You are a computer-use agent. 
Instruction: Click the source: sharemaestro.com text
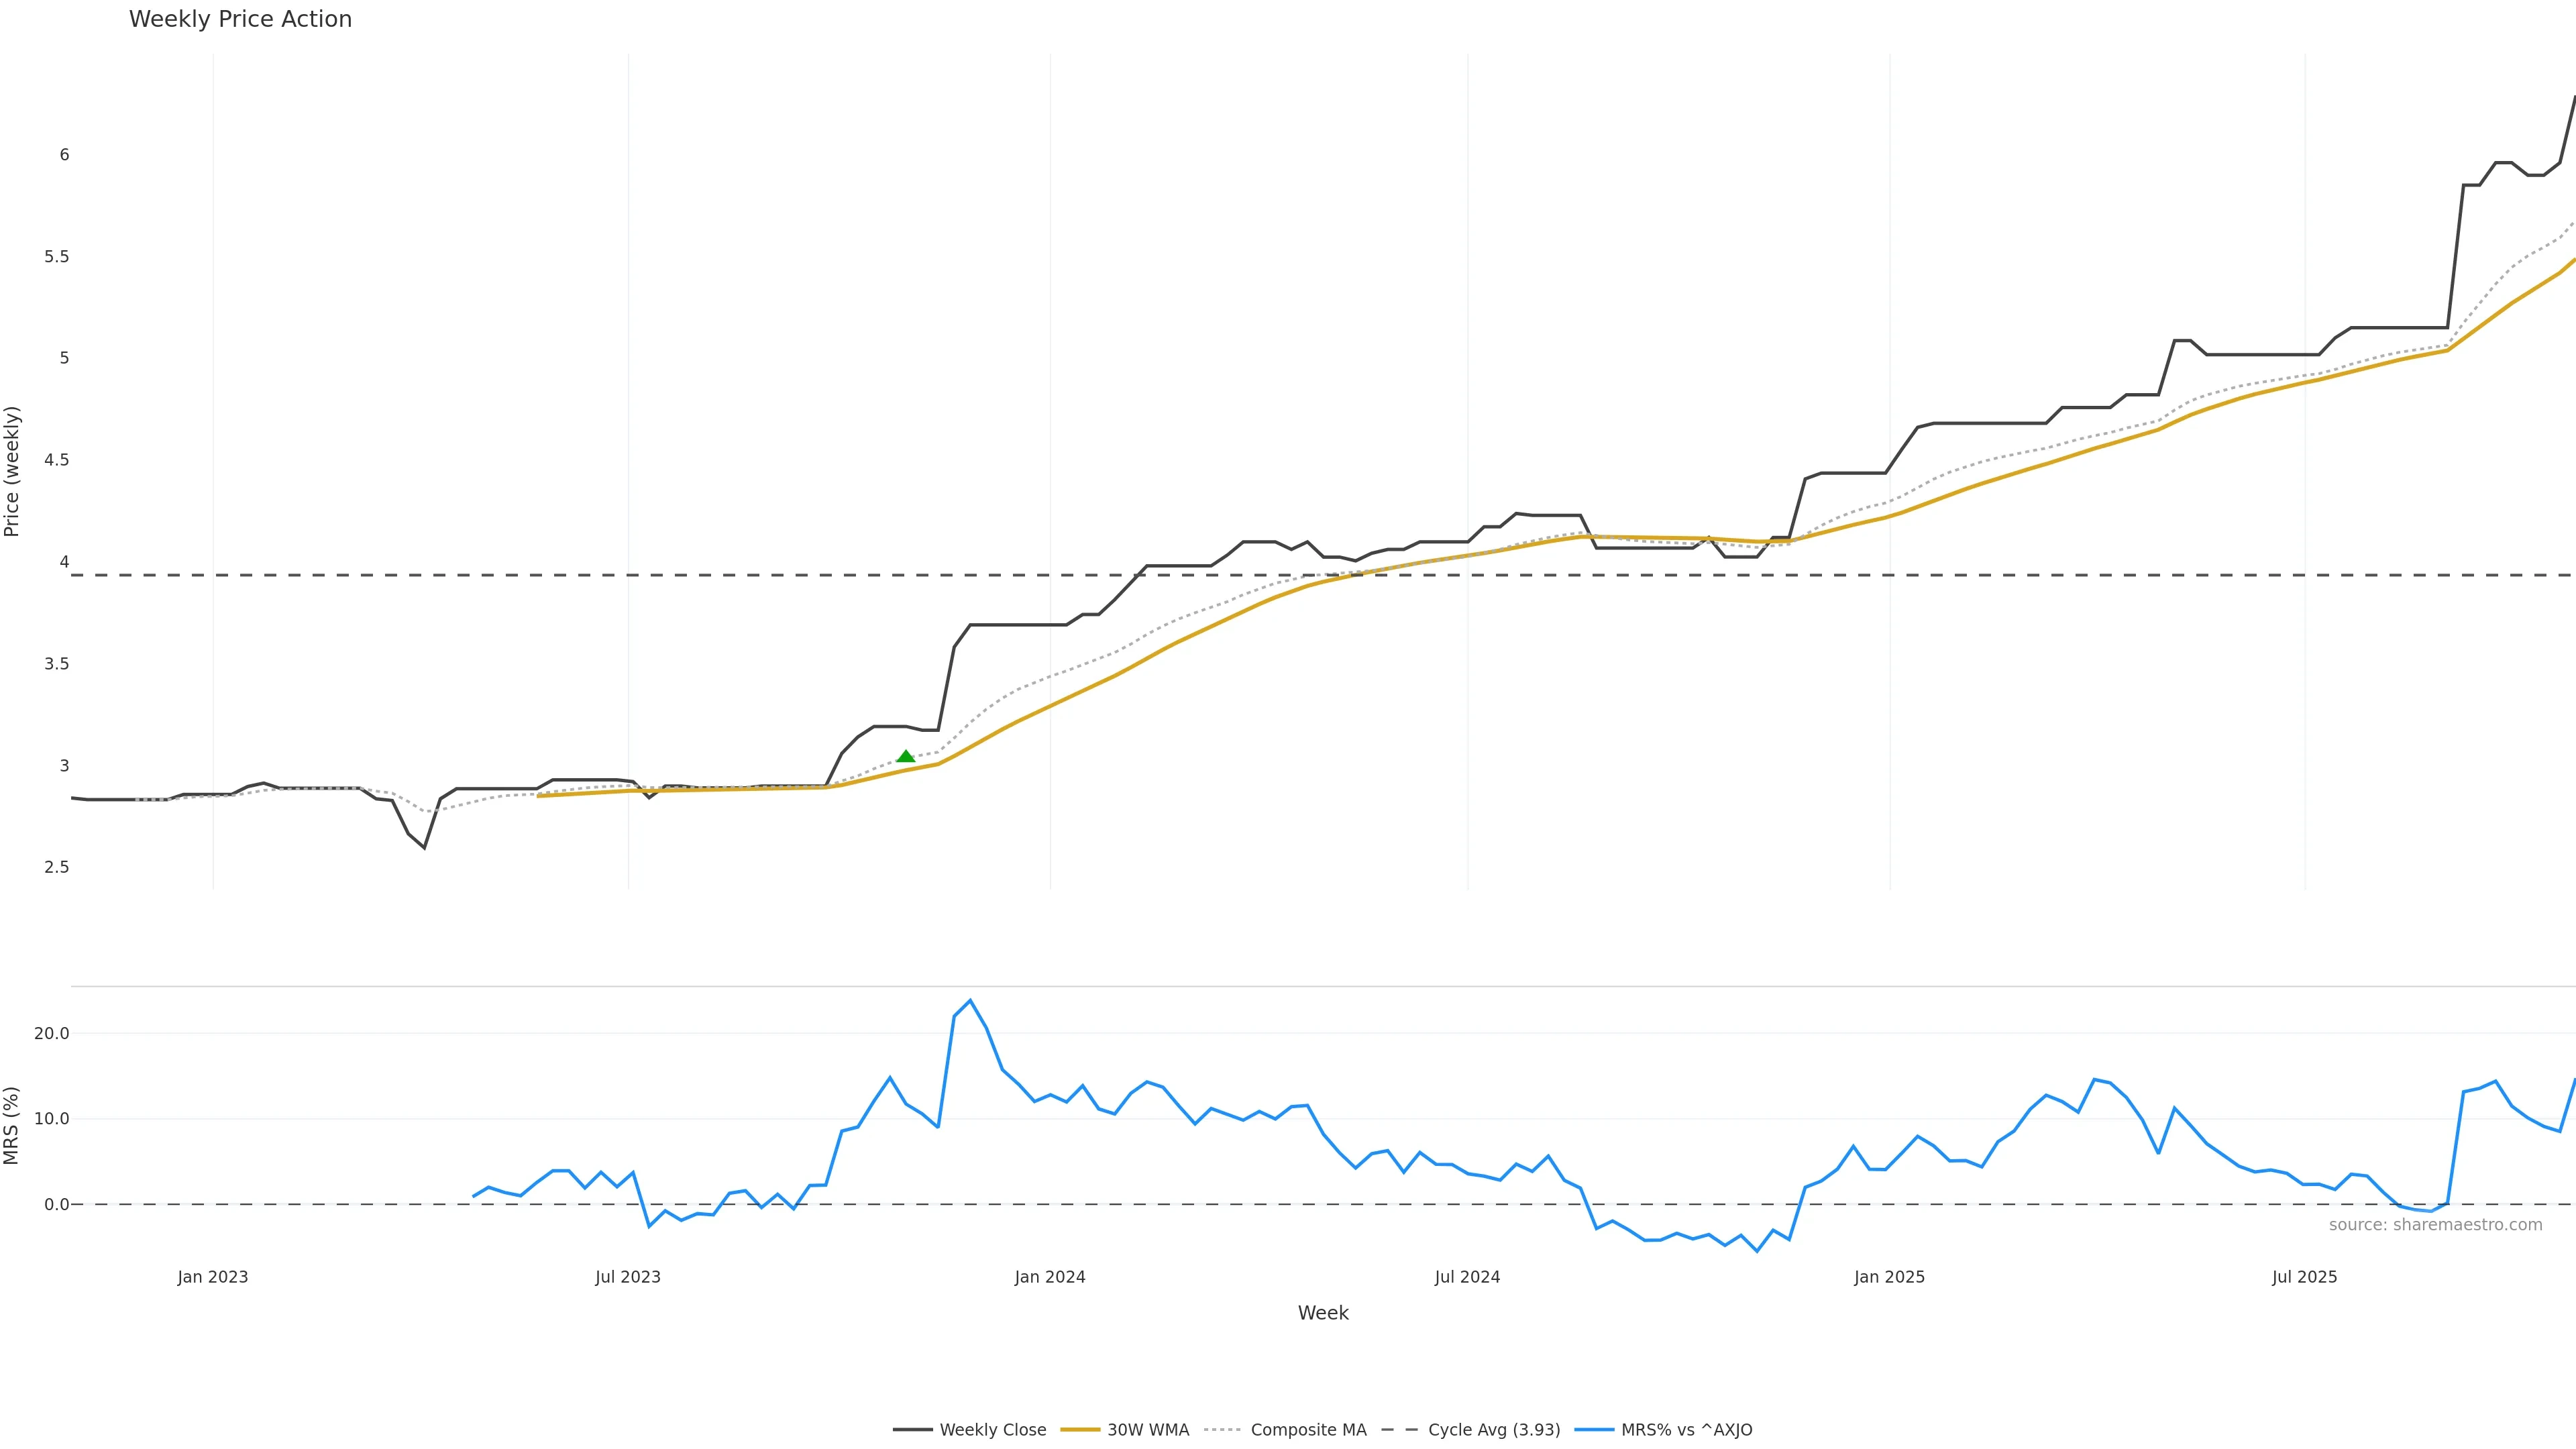[x=2435, y=1225]
